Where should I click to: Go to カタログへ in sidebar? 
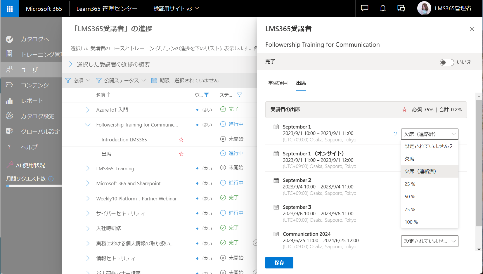pyautogui.click(x=35, y=39)
